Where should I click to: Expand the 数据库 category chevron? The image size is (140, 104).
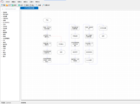tap(2, 32)
